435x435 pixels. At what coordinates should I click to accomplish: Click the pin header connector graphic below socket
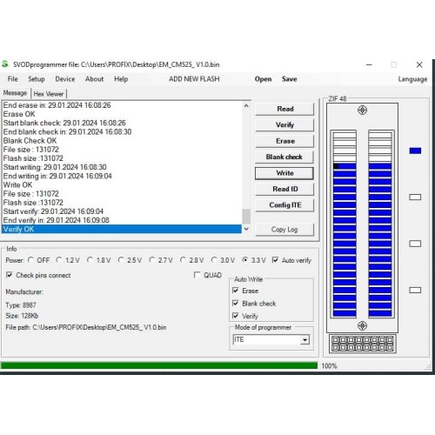[x=362, y=344]
